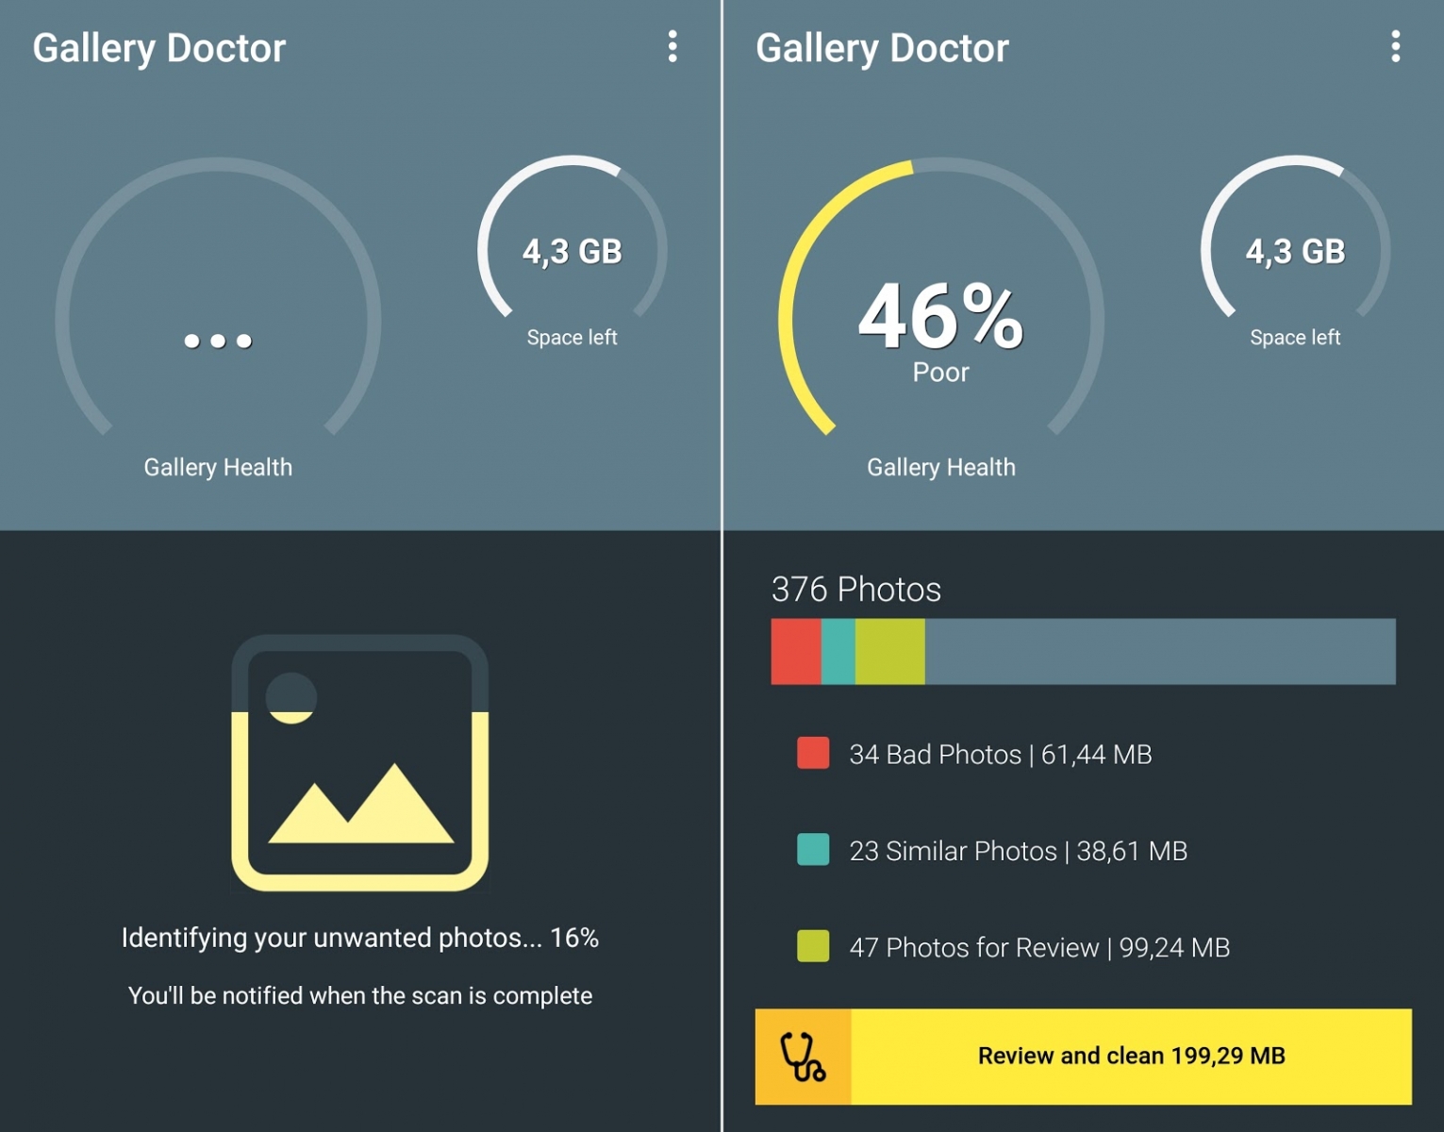Click the stethoscope icon

click(x=803, y=1057)
